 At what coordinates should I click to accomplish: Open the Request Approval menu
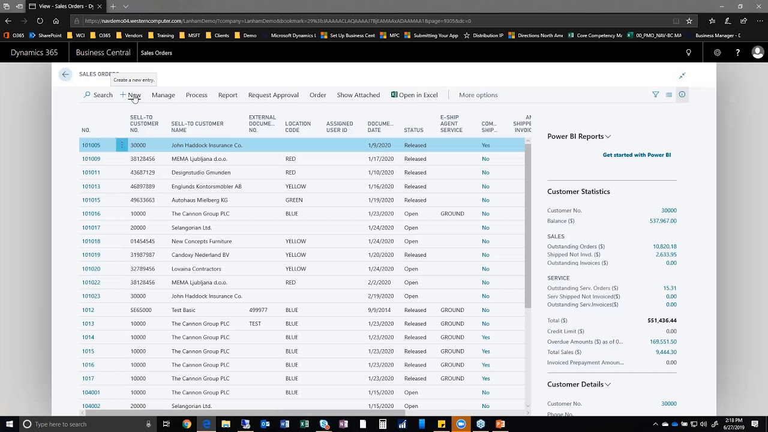[273, 95]
